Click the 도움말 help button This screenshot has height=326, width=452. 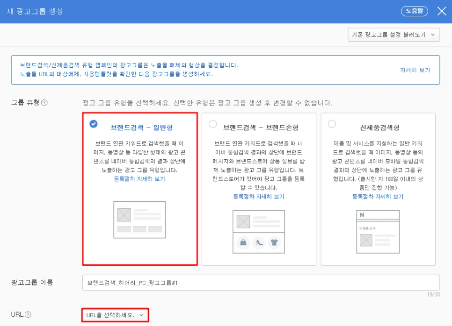414,11
